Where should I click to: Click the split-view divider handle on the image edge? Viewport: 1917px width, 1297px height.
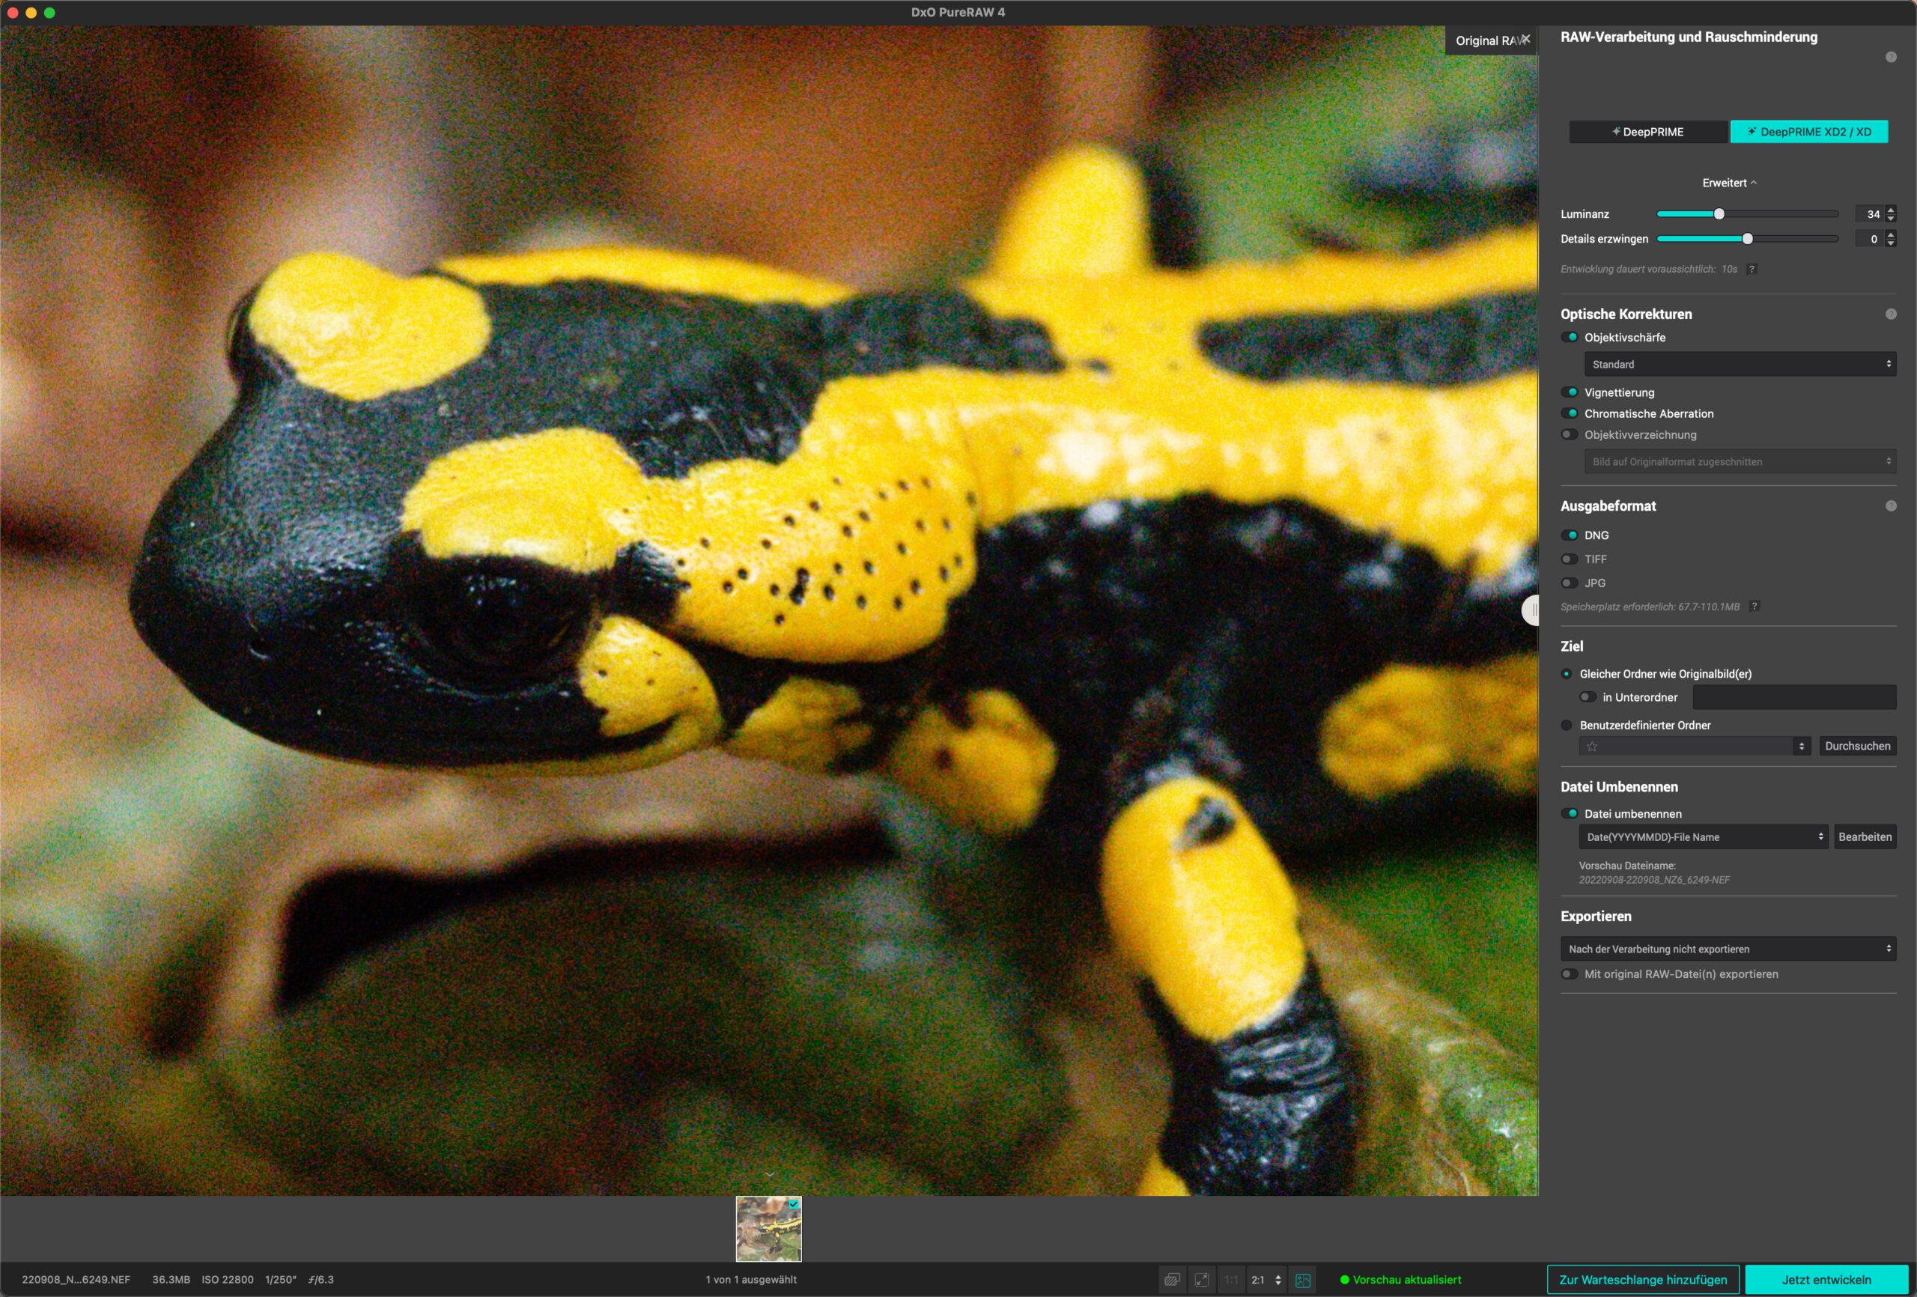click(x=1532, y=610)
